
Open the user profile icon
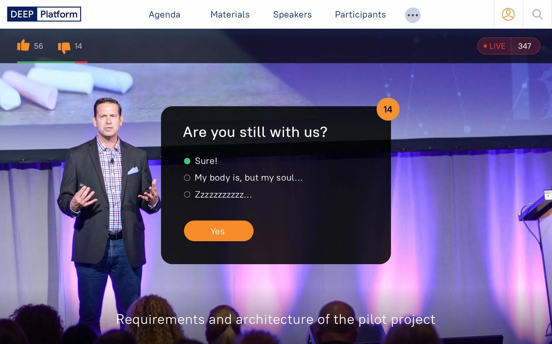pyautogui.click(x=508, y=14)
